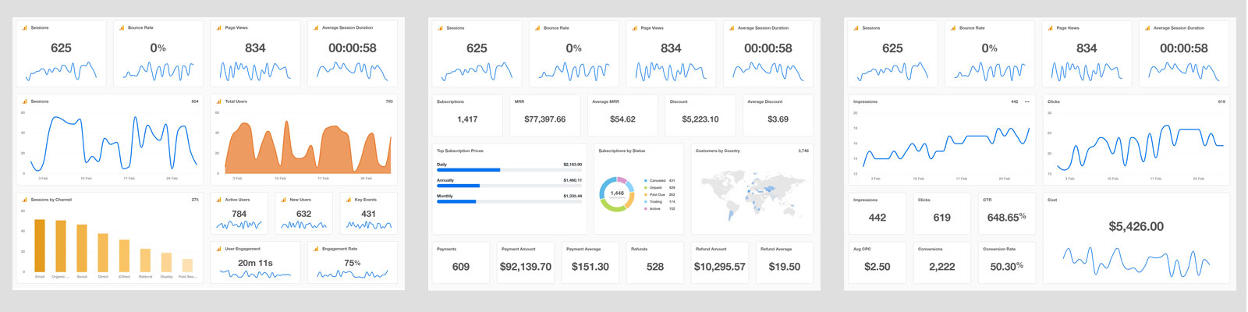The width and height of the screenshot is (1248, 312).
Task: Click the analytics icon beside Sessions by Channel
Action: [24, 200]
